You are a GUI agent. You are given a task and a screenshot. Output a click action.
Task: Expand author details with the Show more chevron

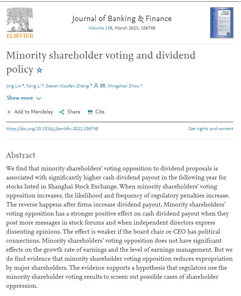pyautogui.click(x=38, y=99)
